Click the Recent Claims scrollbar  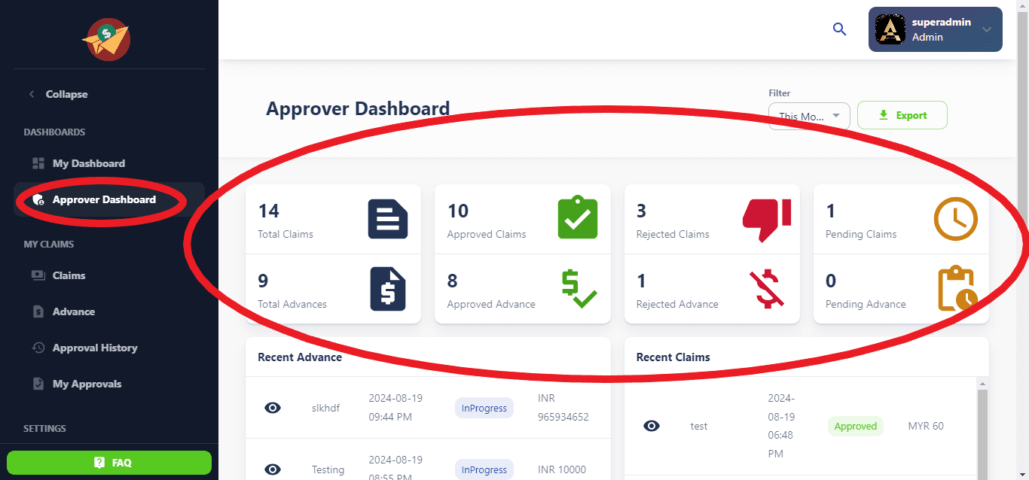coord(982,429)
